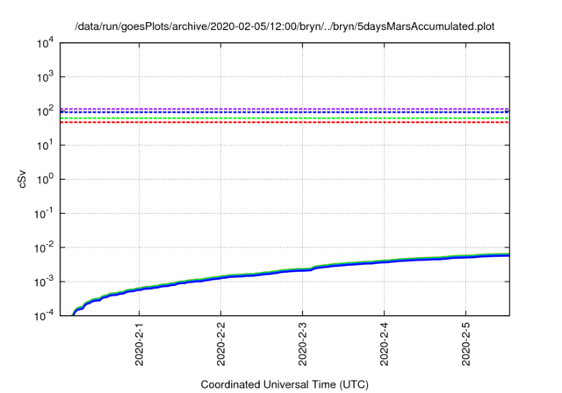Click the 2020-2-1 date tick label

(x=139, y=345)
